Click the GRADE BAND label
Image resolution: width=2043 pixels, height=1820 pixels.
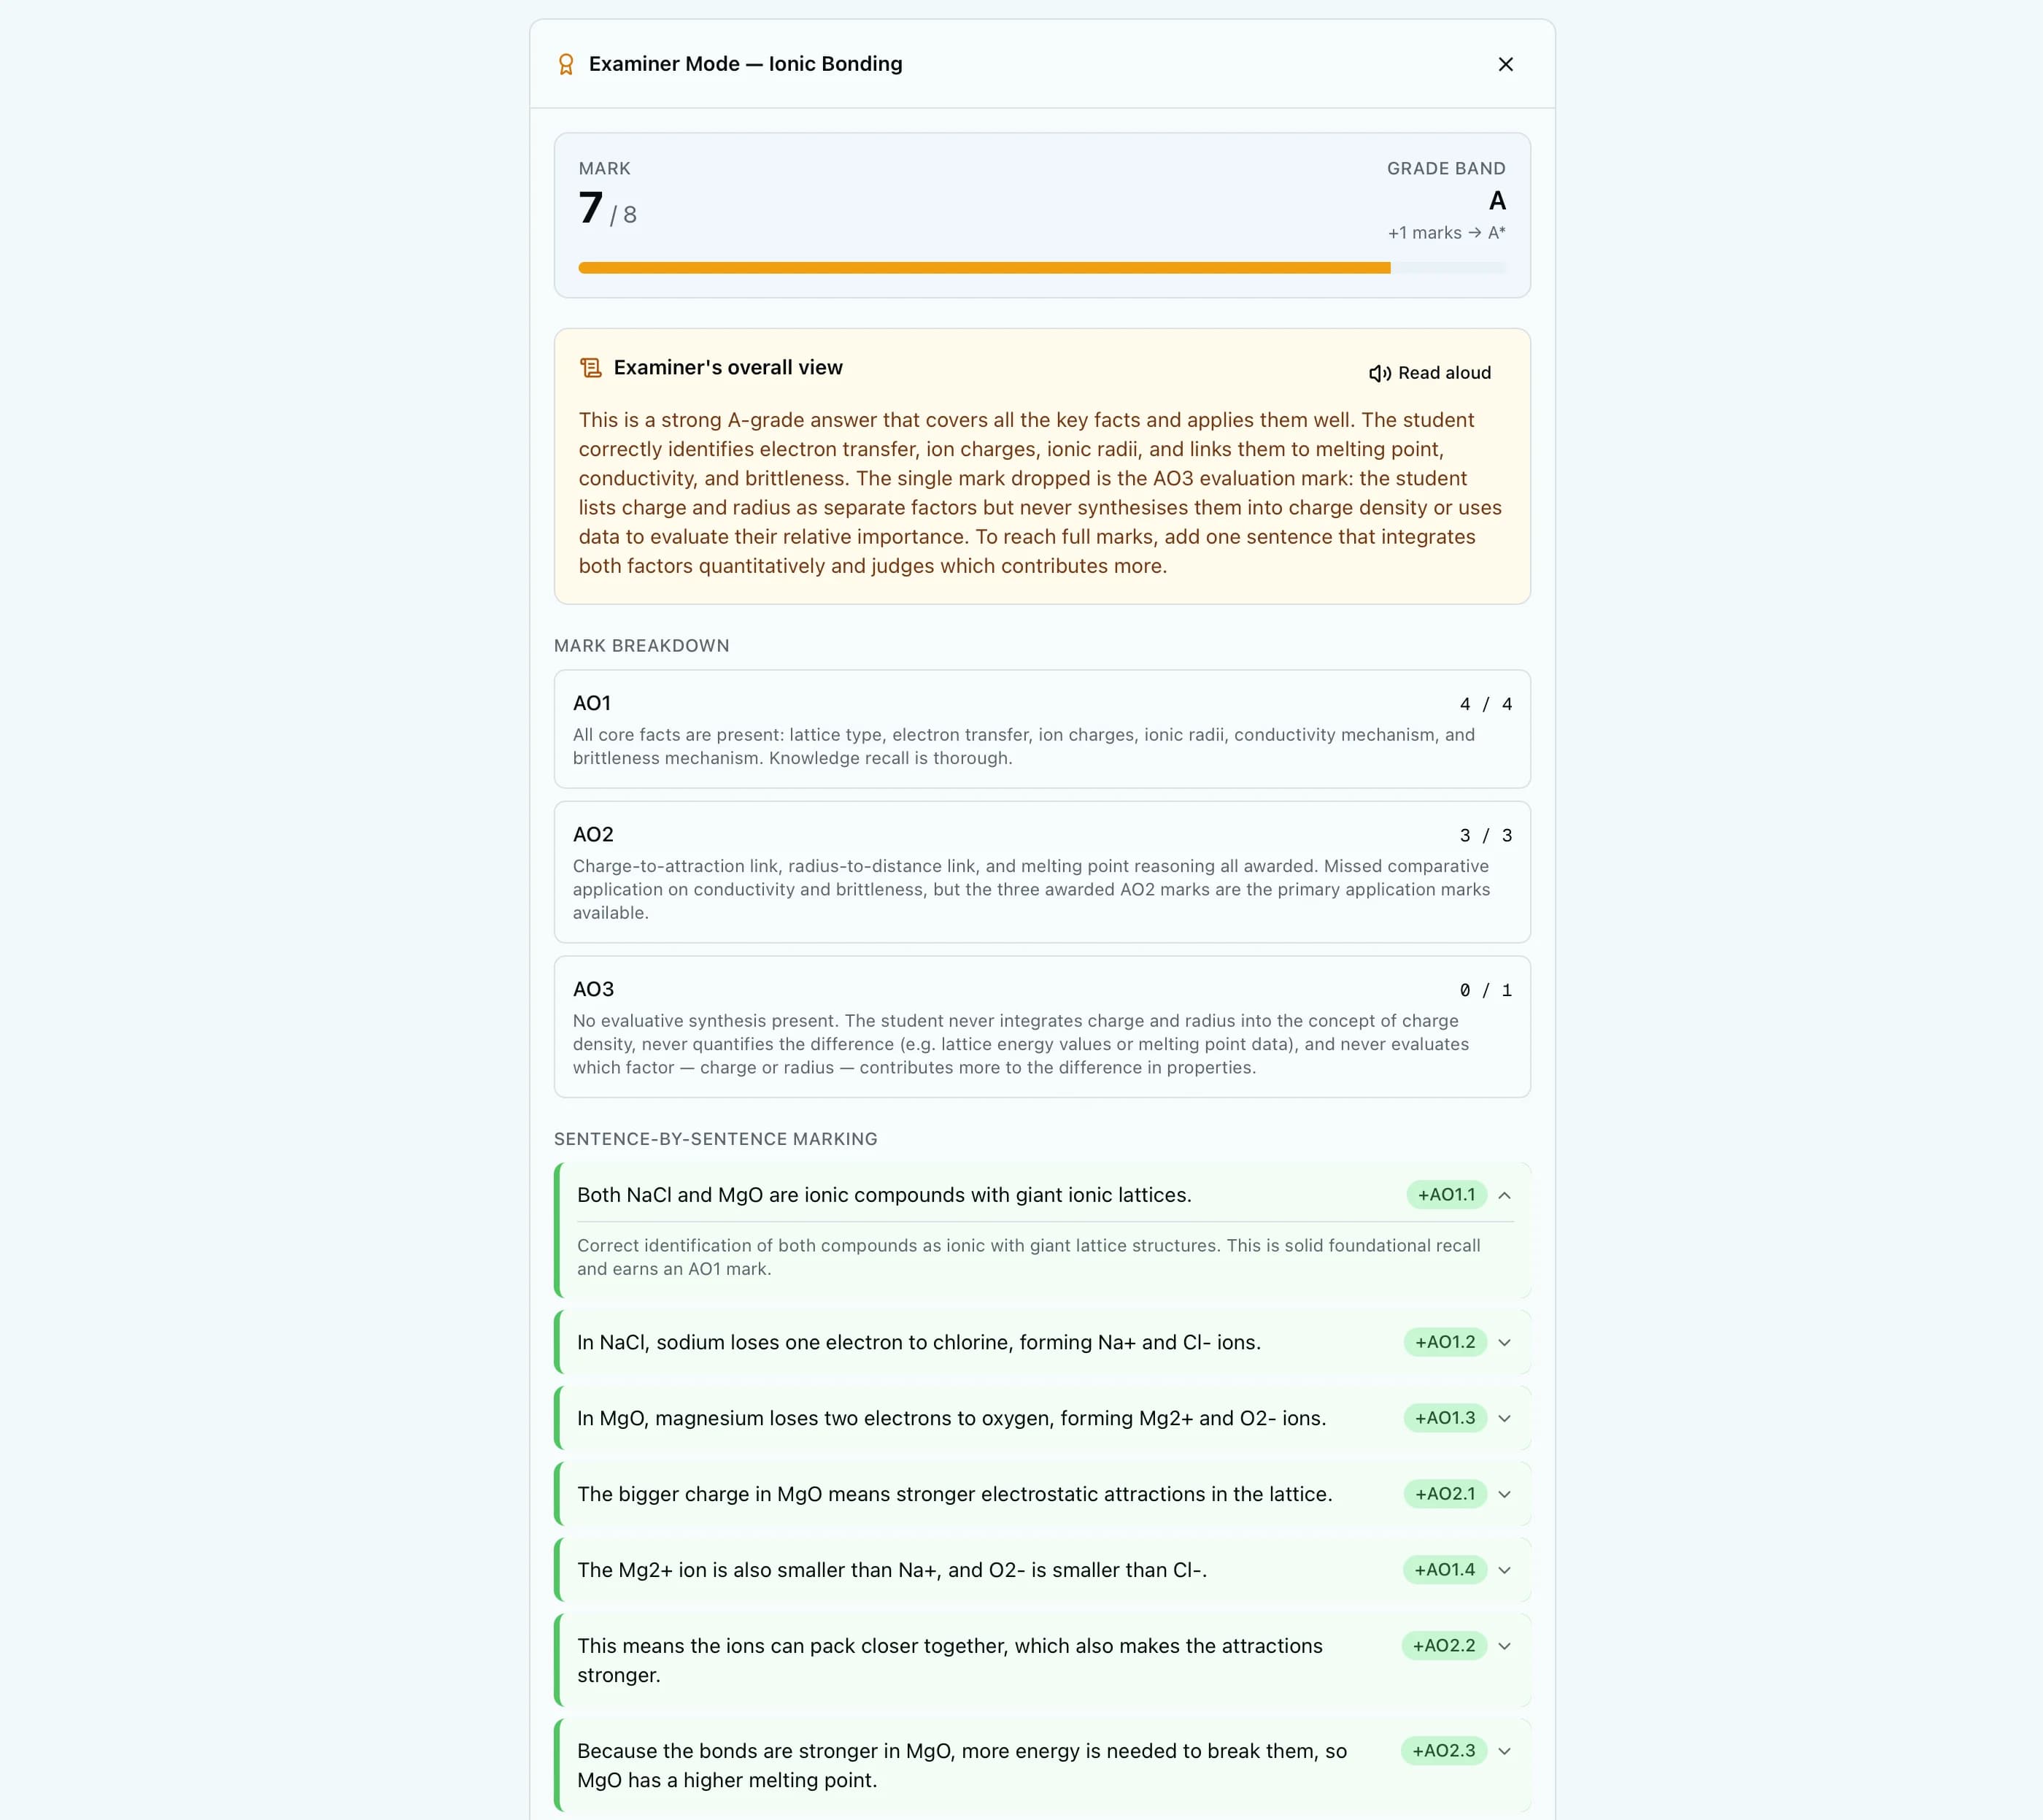1446,169
